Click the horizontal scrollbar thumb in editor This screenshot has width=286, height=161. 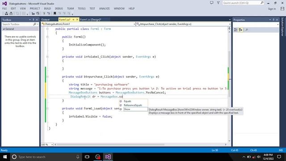pyautogui.click(x=111, y=144)
